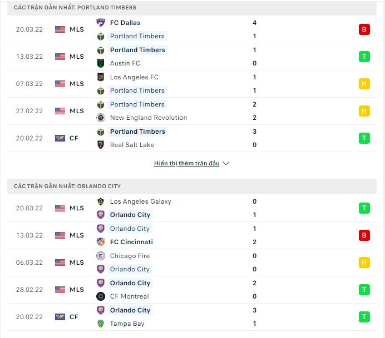
Task: Click the Los Angeles Galaxy logo
Action: point(101,201)
